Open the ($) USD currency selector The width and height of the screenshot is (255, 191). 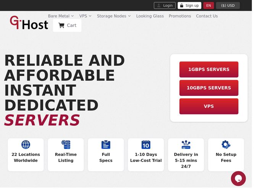(228, 5)
